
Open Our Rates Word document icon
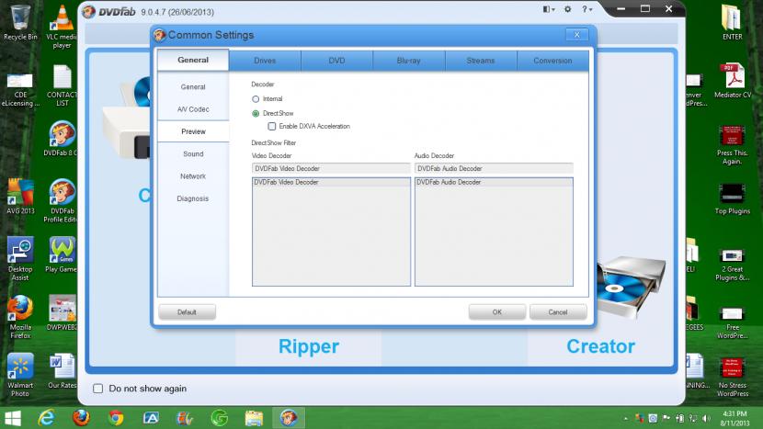[62, 370]
